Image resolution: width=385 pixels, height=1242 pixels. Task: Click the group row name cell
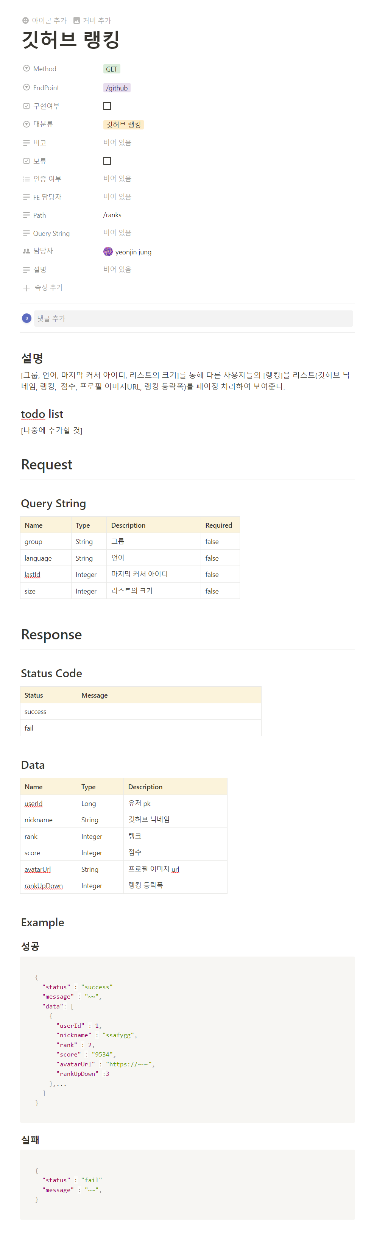[46, 541]
